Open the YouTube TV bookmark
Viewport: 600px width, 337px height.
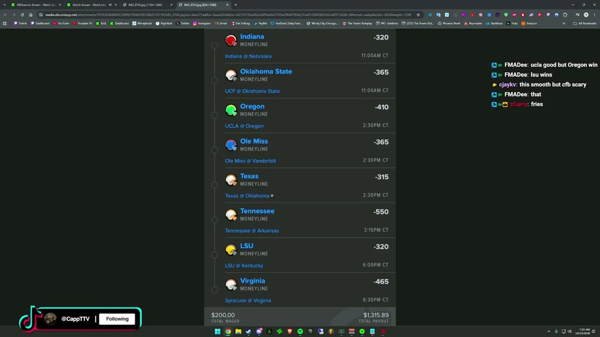point(82,23)
